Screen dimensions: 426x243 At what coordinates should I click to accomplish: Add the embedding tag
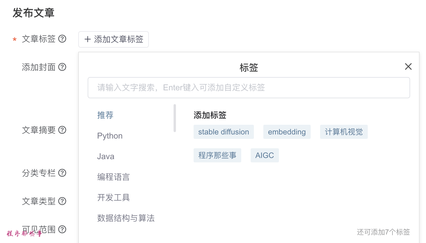pyautogui.click(x=287, y=132)
